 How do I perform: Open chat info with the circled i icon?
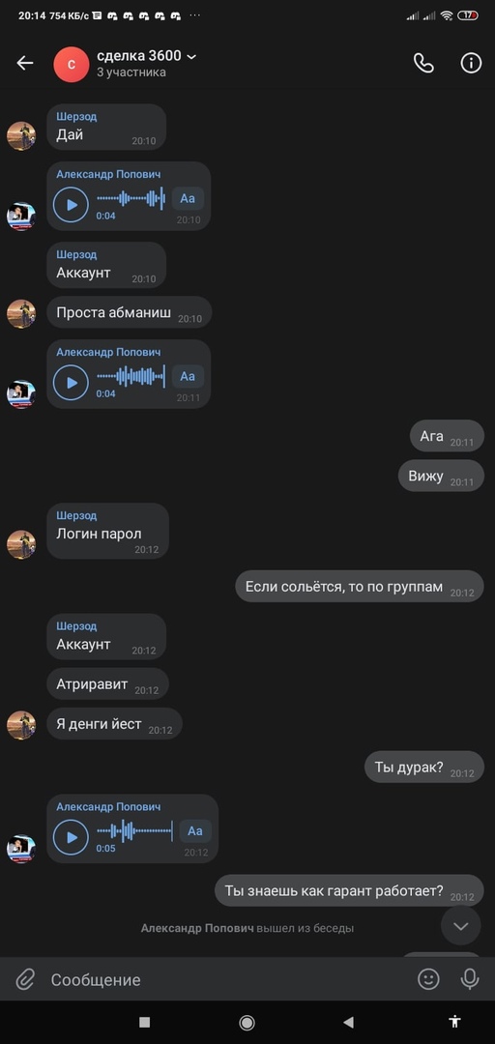coord(471,63)
